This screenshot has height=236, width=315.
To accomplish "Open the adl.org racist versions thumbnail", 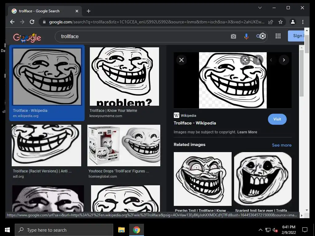I will (x=46, y=145).
